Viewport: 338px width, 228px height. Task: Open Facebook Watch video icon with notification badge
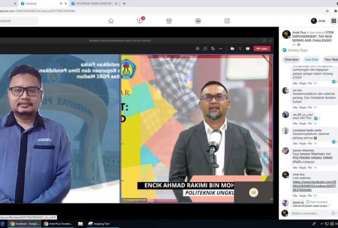point(140,21)
